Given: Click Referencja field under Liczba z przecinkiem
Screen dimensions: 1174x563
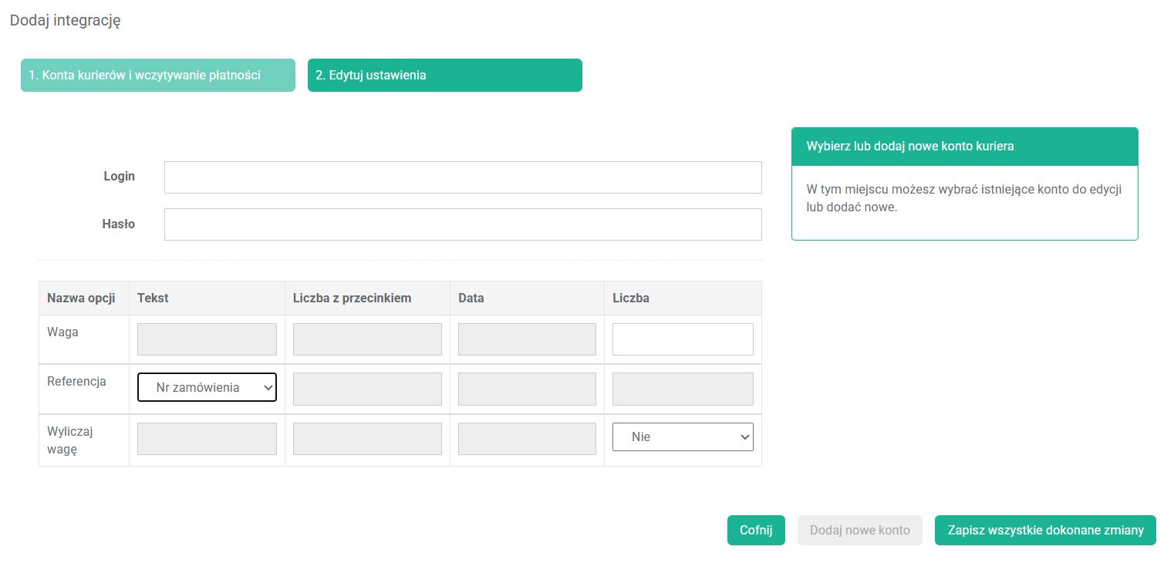Looking at the screenshot, I should (x=367, y=389).
